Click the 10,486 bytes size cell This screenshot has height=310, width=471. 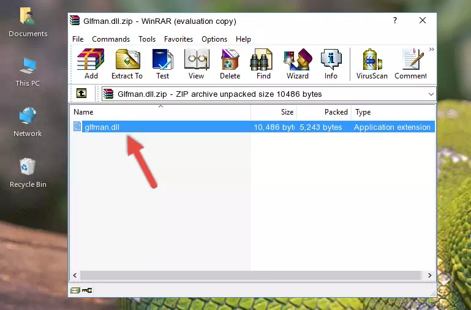(x=274, y=127)
